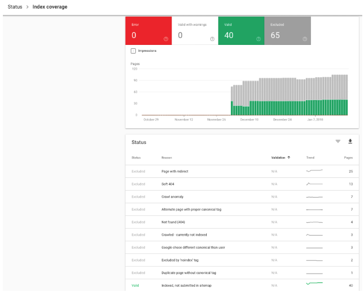Click the help icon on the Valid card
Viewport: 364px width, 296px height.
259,39
